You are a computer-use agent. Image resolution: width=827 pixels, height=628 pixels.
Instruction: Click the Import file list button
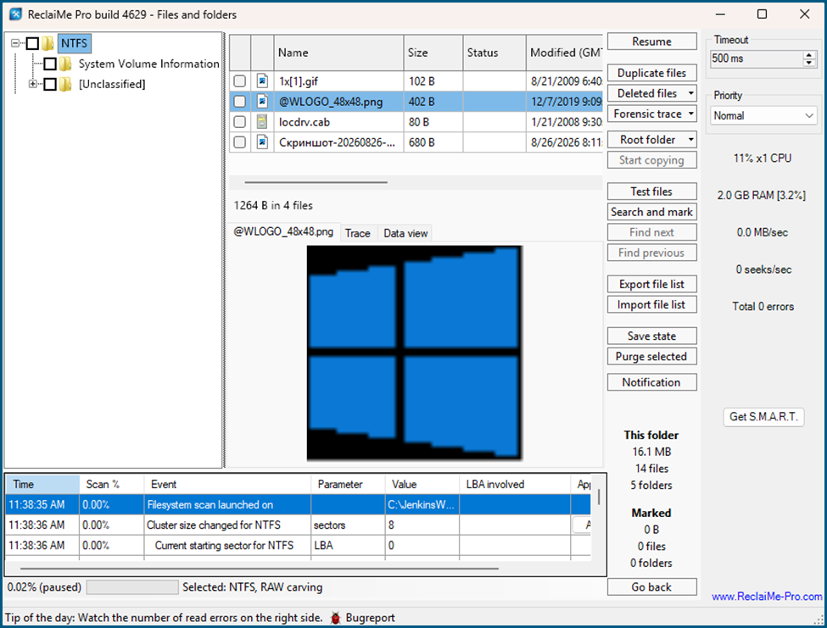652,304
